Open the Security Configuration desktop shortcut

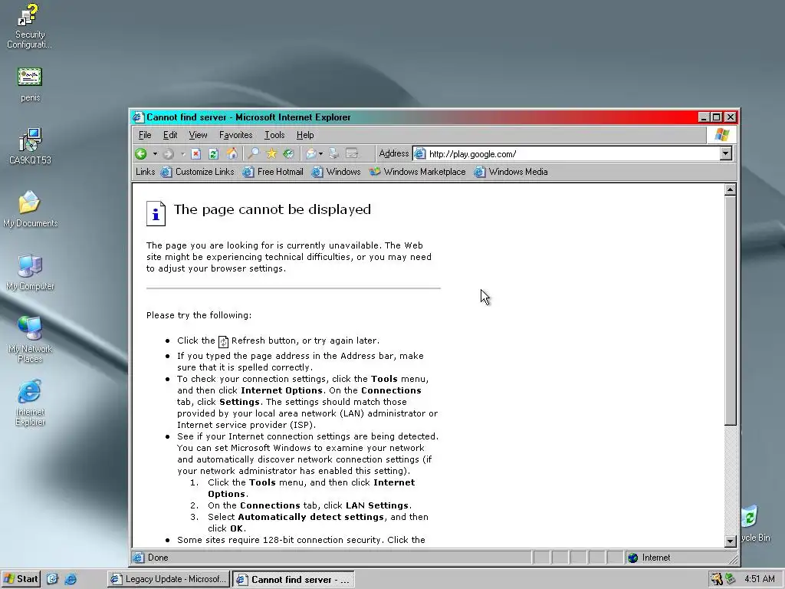[30, 25]
